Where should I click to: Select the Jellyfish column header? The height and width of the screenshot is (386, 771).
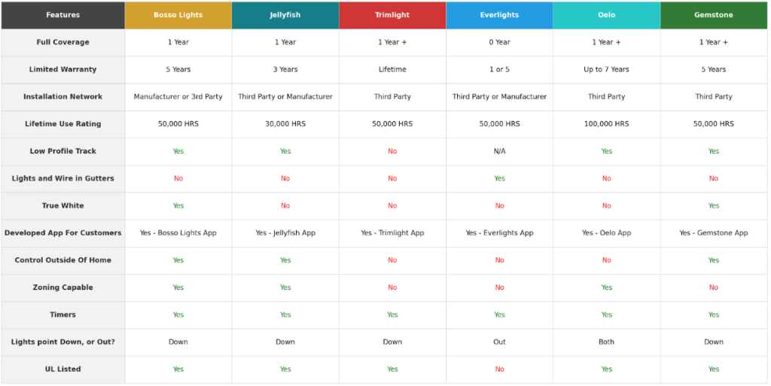click(285, 15)
